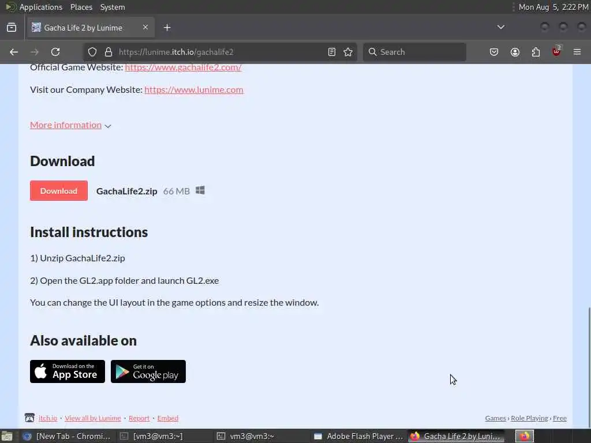Click the show desktop icon in taskbar
The height and width of the screenshot is (443, 591).
tap(7, 436)
